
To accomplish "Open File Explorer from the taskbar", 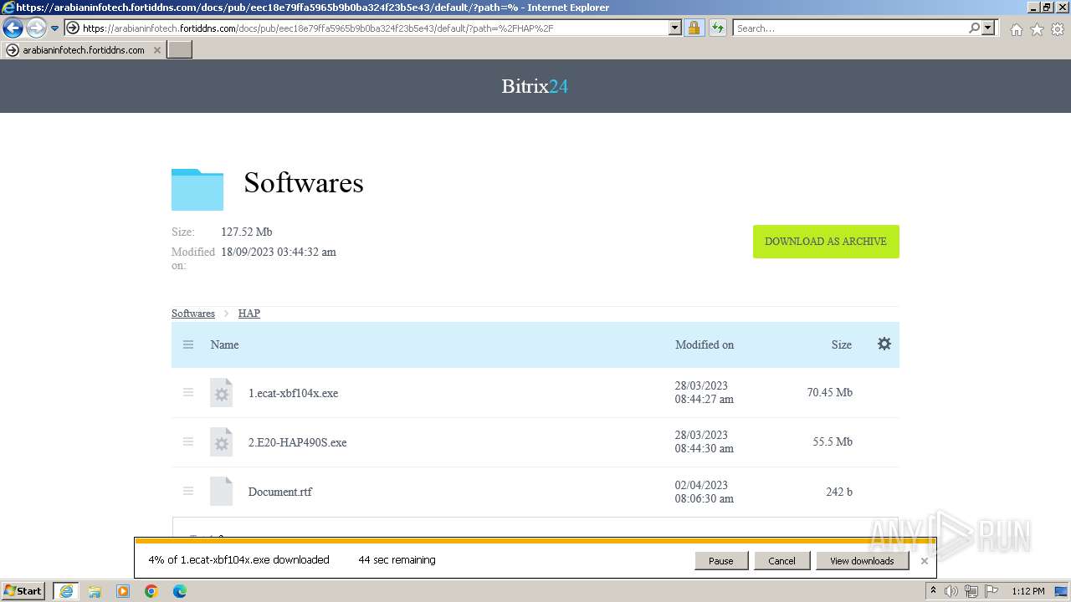I will click(x=95, y=591).
